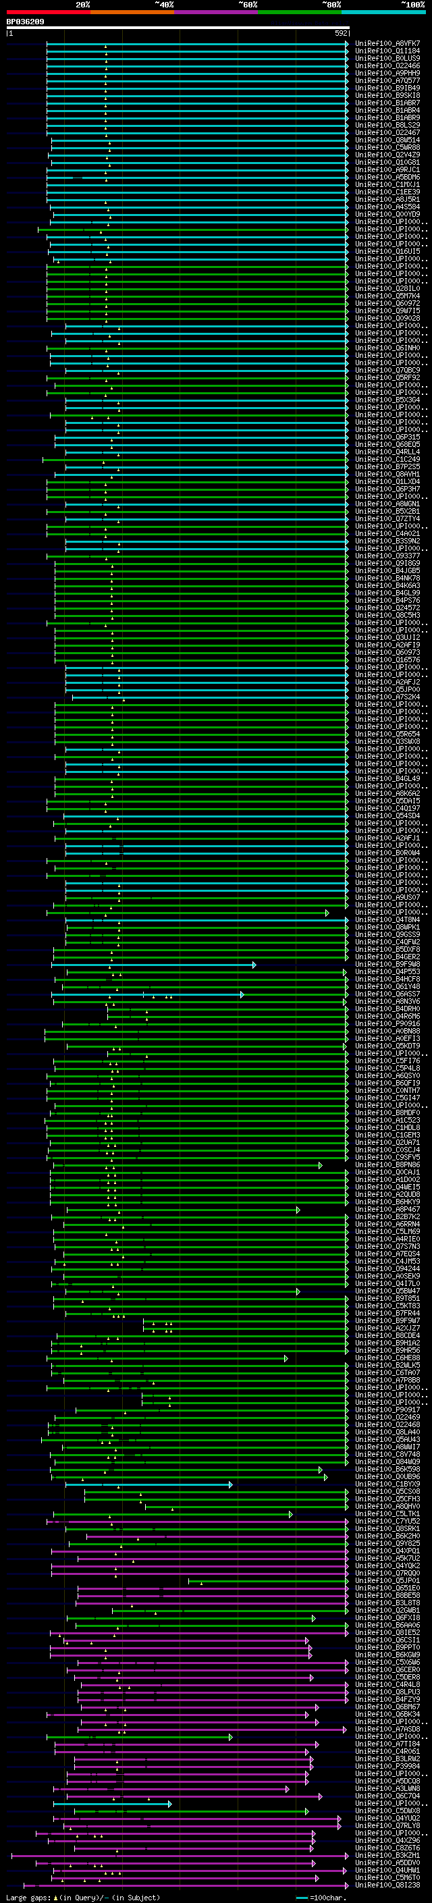Open hit UniRef100_Q8W514
This screenshot has width=432, height=1903.
pos(387,140)
